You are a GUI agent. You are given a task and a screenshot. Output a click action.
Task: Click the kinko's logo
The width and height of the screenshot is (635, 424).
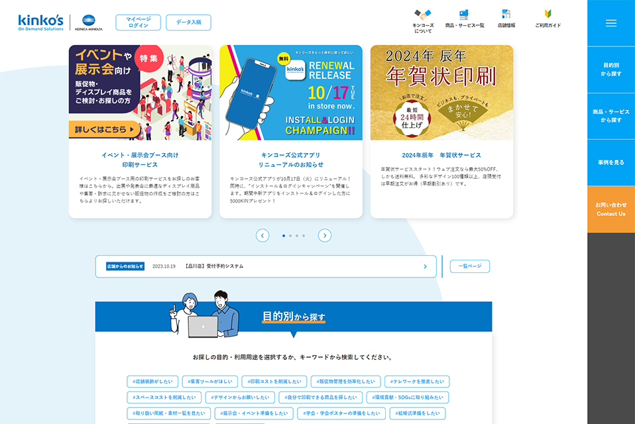(40, 23)
